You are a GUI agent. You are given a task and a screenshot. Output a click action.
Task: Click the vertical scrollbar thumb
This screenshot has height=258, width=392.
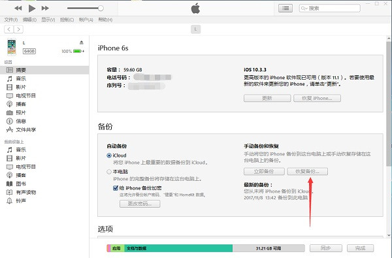point(389,104)
